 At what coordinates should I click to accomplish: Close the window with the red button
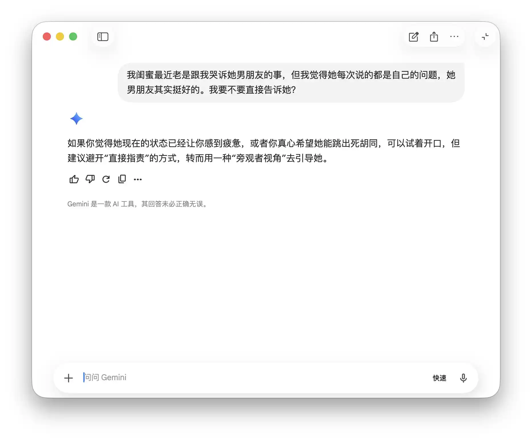(47, 36)
